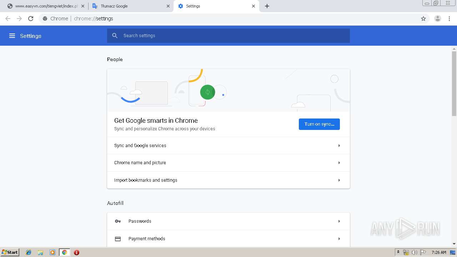Open a new tab with the plus button
457x257 pixels.
coord(267,6)
